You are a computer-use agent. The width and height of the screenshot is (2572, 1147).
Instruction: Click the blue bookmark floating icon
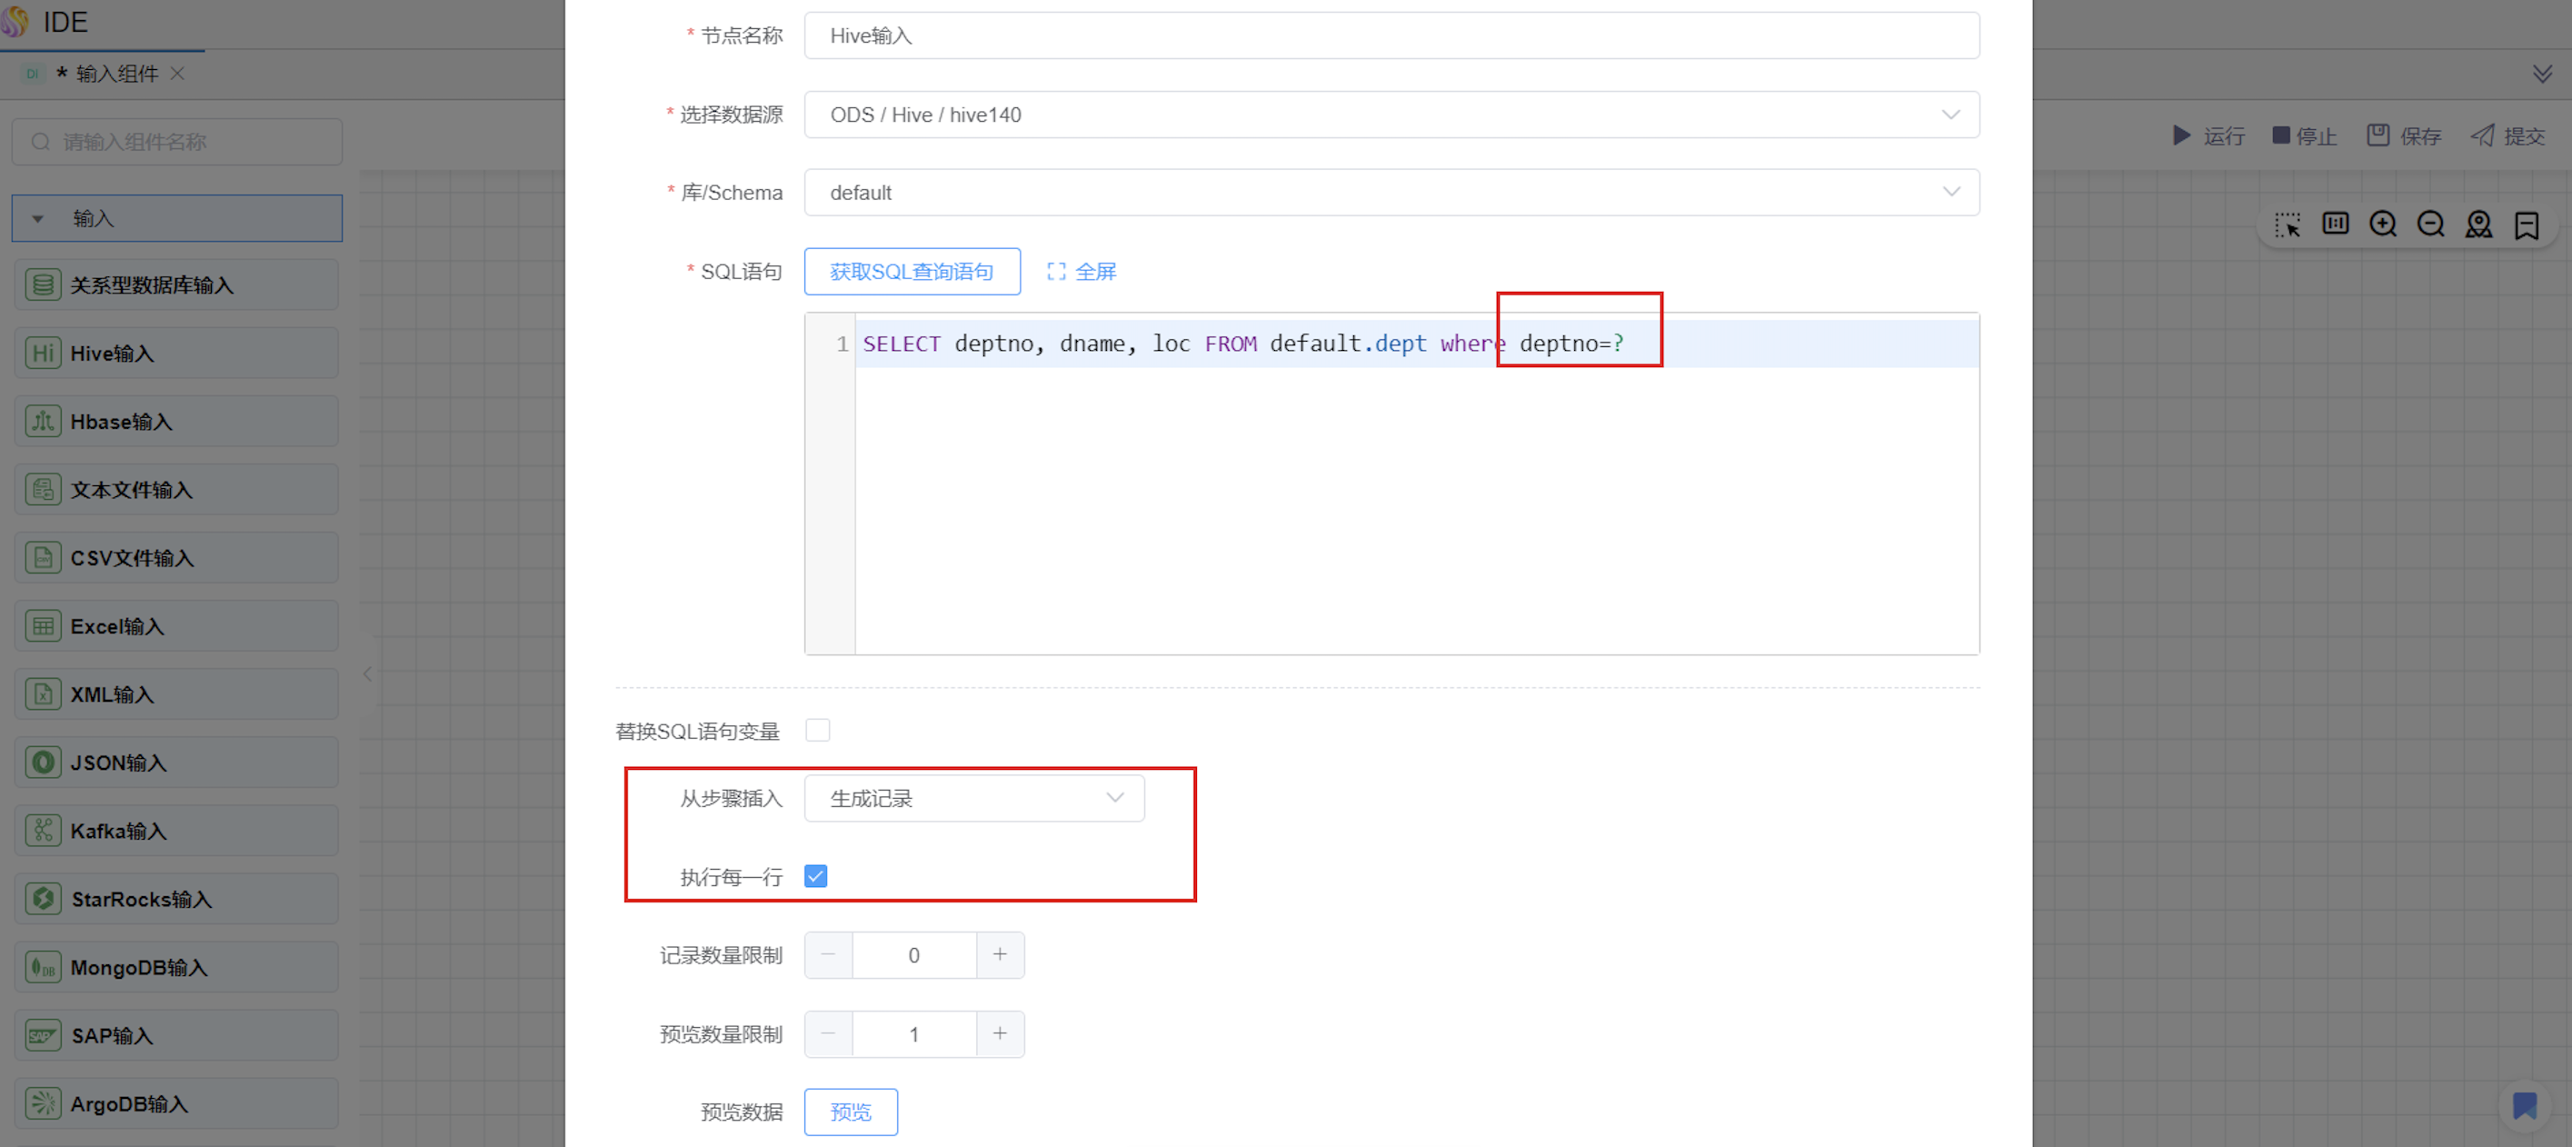click(x=2524, y=1105)
